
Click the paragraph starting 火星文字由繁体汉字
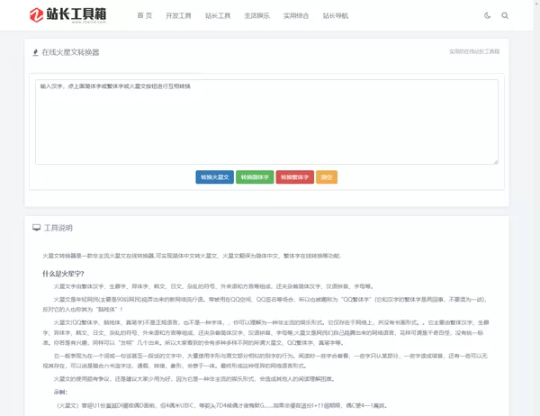[214, 286]
